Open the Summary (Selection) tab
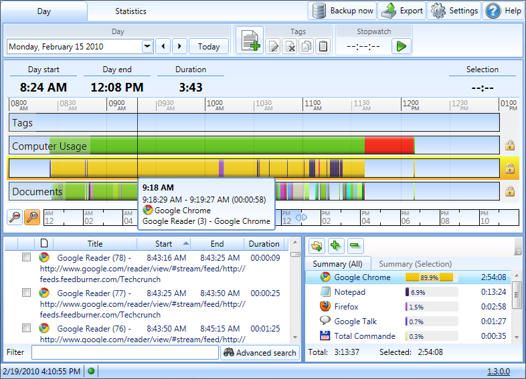 tap(416, 264)
